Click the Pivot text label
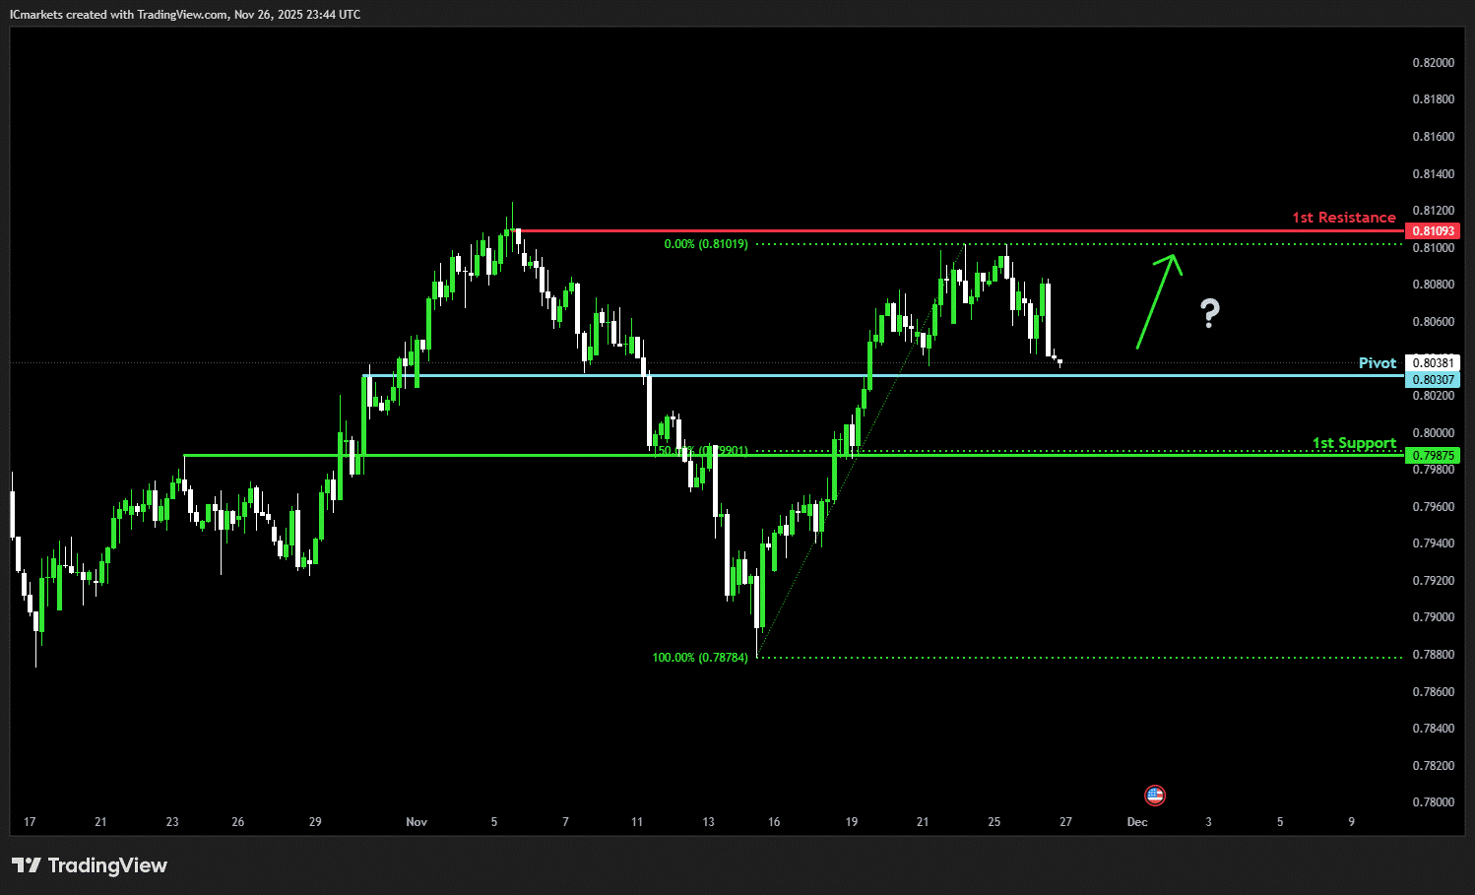This screenshot has width=1475, height=895. 1377,363
